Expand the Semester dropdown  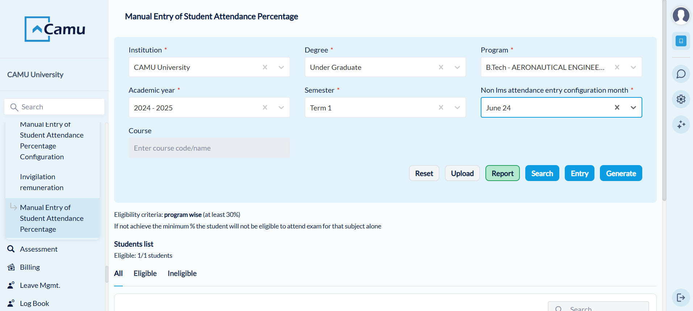457,108
